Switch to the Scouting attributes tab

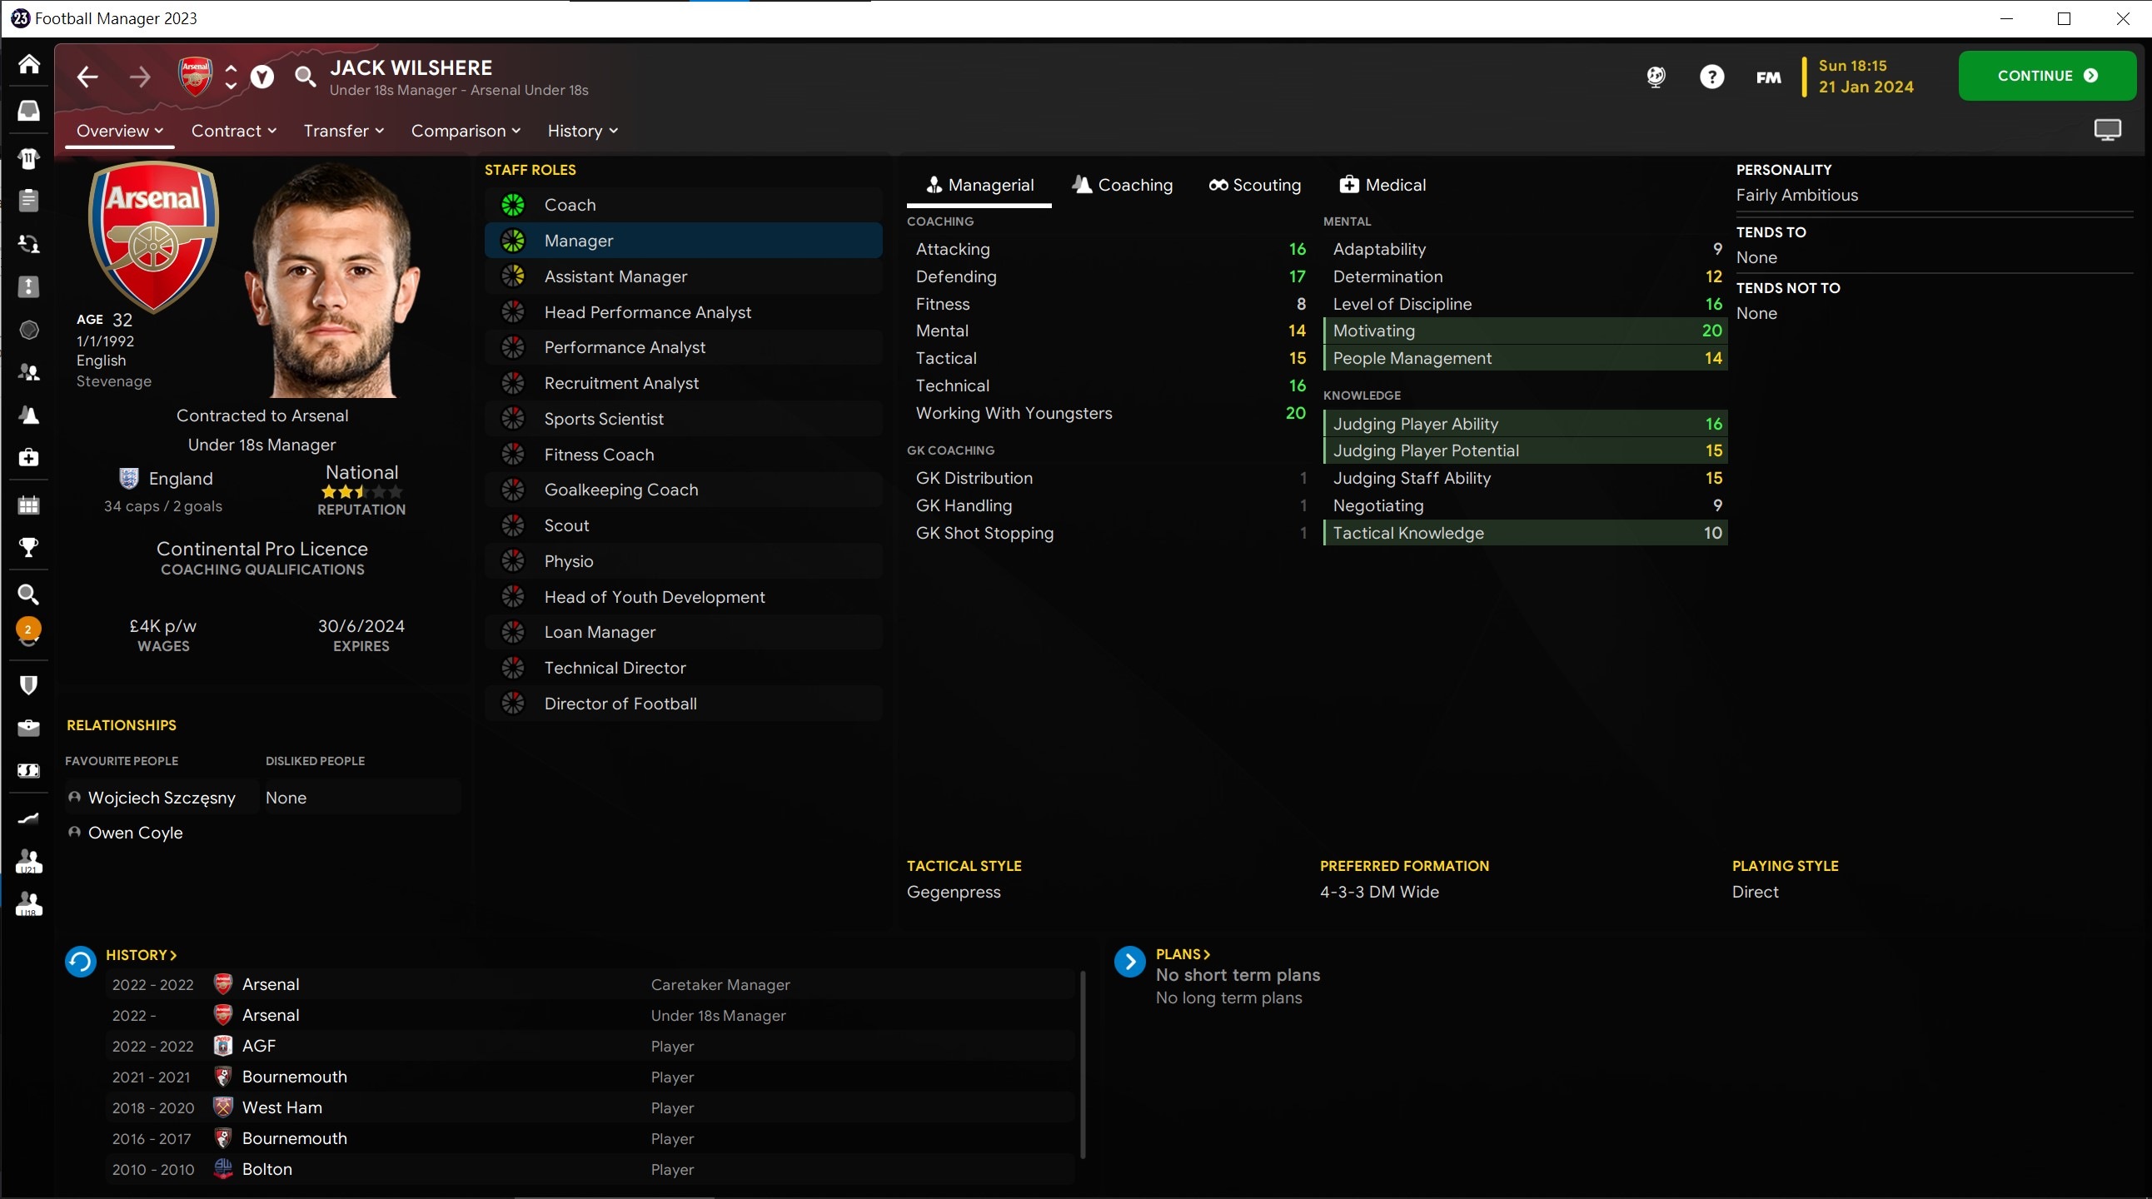pyautogui.click(x=1255, y=186)
